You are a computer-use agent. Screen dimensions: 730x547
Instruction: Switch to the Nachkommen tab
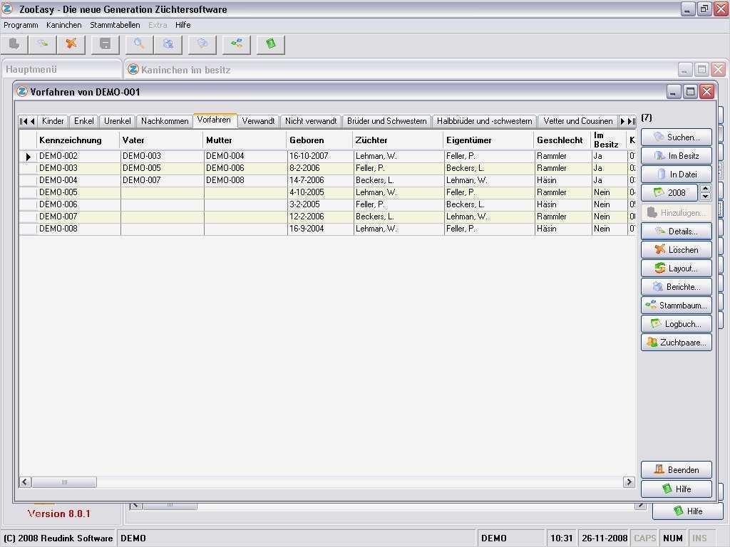point(165,121)
